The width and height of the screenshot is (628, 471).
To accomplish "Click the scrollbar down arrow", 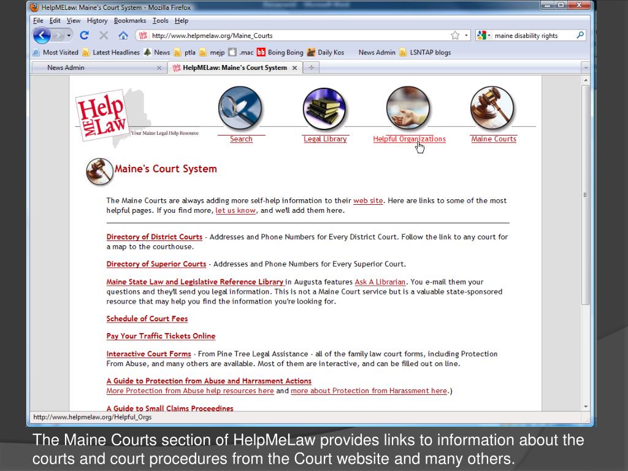I will [586, 407].
